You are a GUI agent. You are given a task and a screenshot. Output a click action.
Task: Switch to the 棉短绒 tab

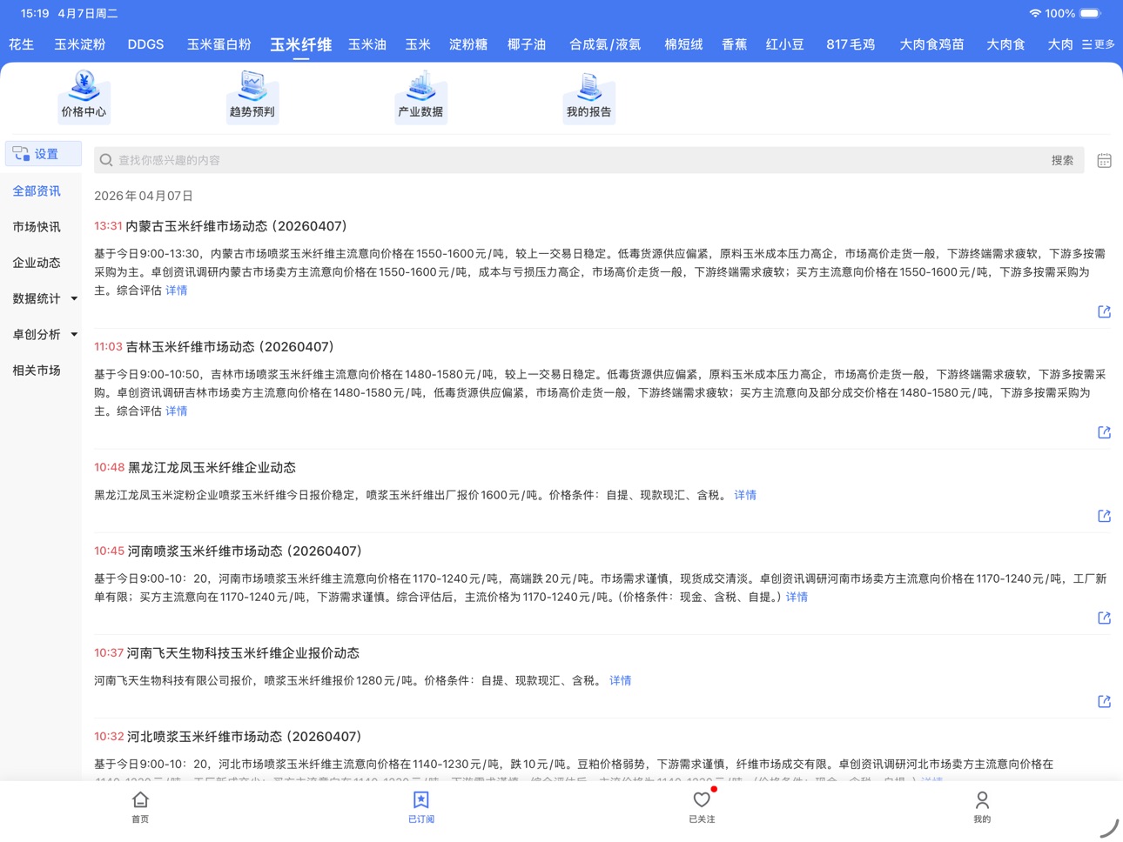click(683, 44)
